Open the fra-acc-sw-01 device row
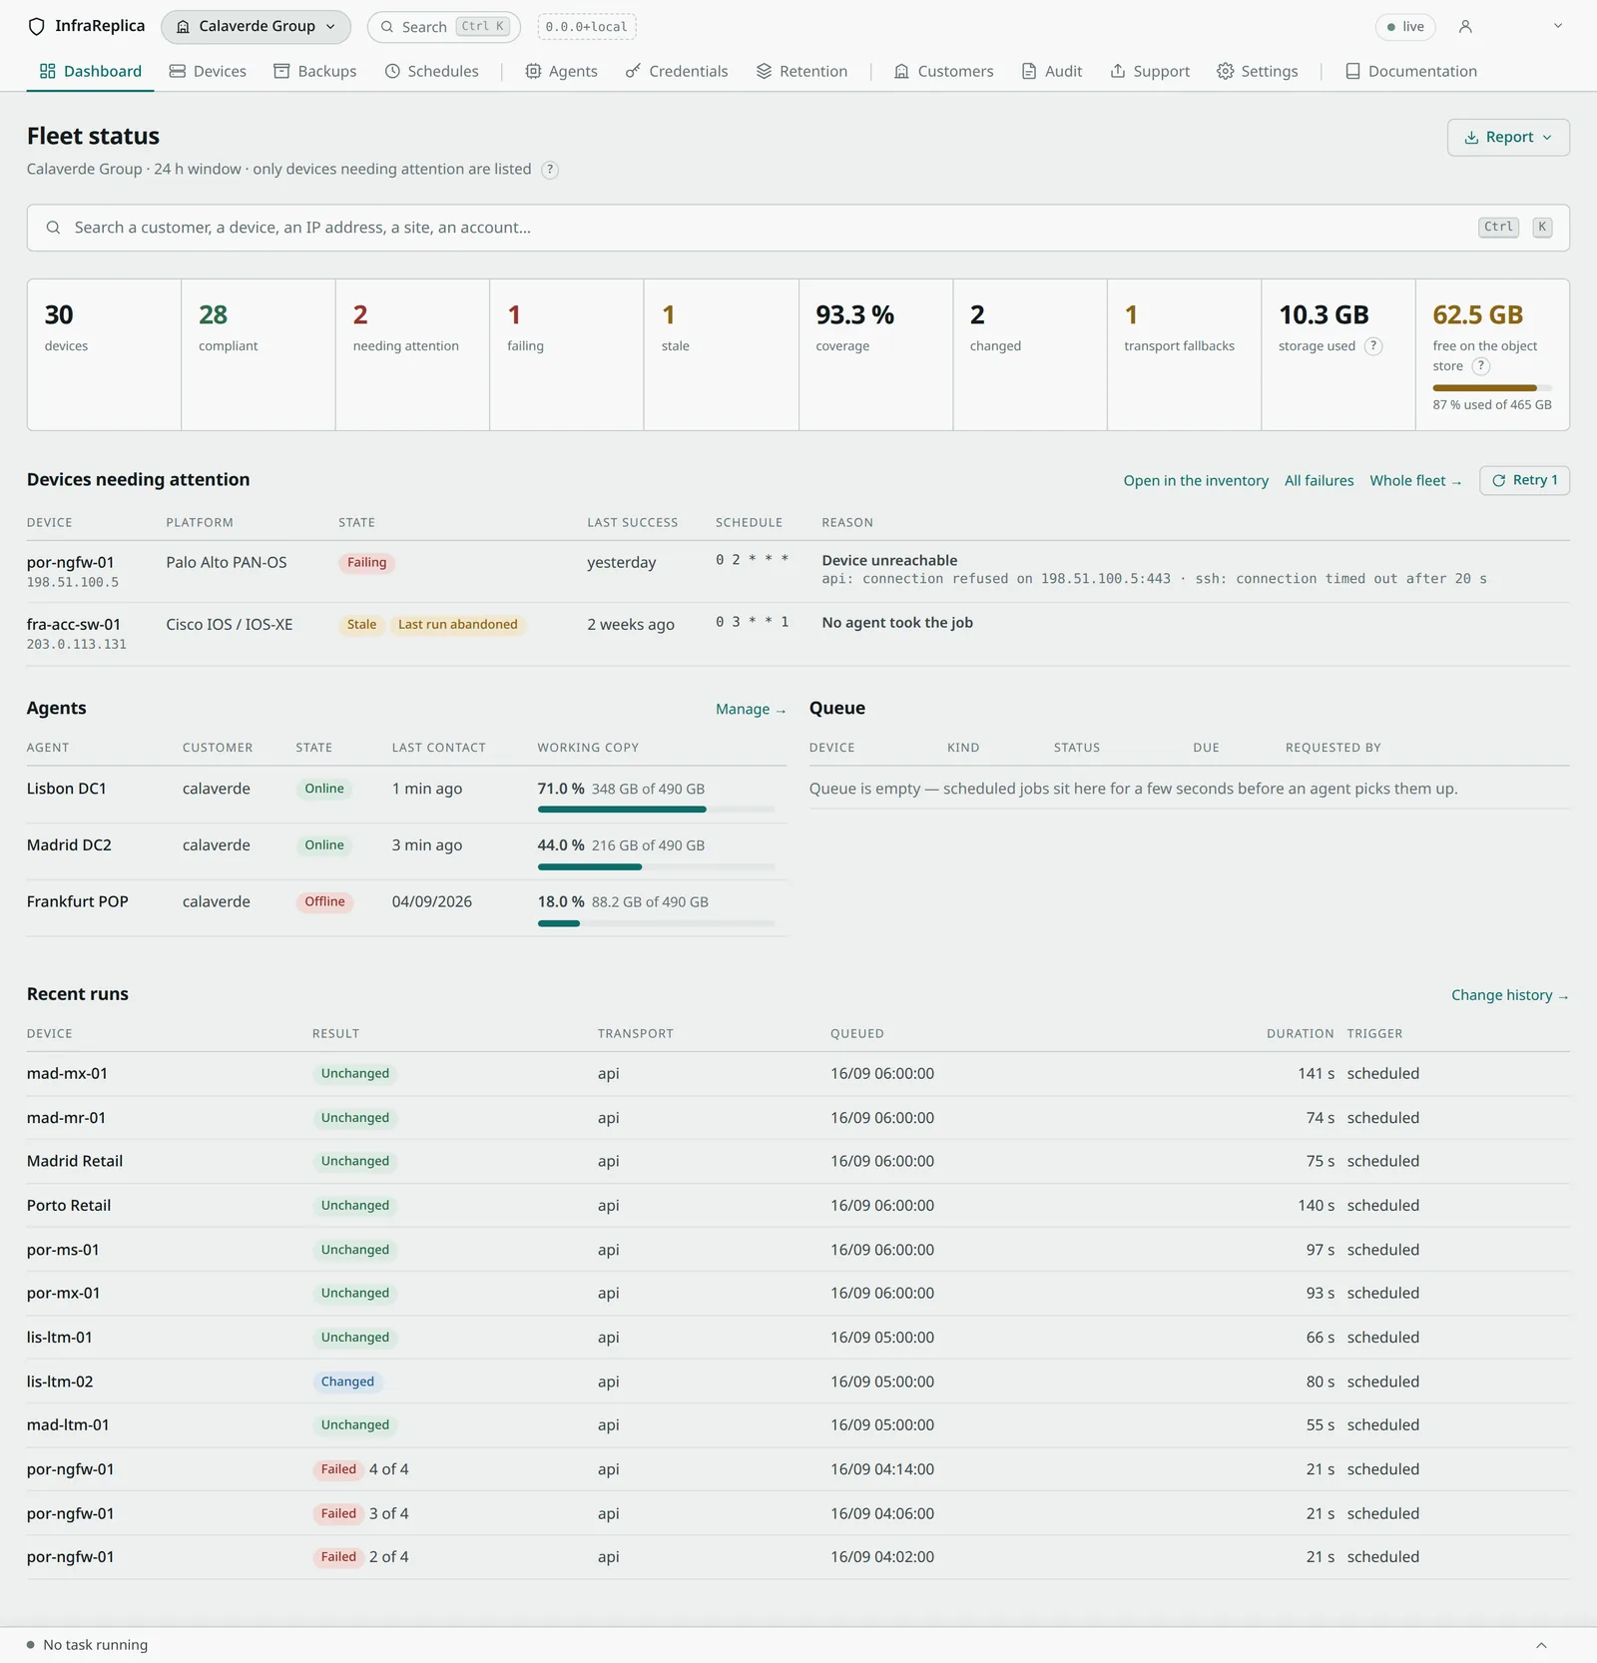 pos(798,634)
